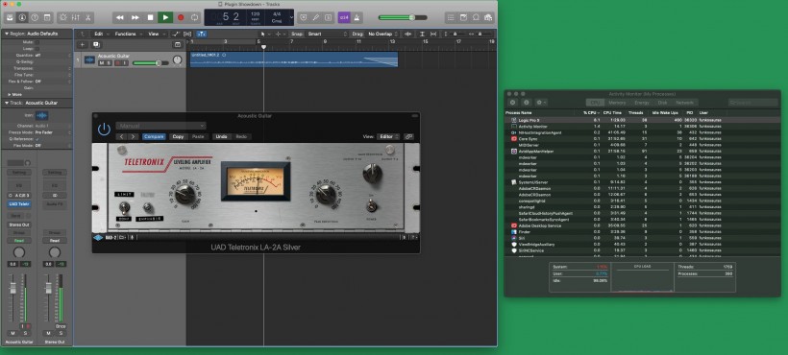788x355 pixels.
Task: Open the LCD display mode dropdown arrow
Action: click(x=291, y=17)
